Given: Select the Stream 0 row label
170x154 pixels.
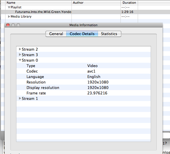Looking at the screenshot, I should coord(30,60).
